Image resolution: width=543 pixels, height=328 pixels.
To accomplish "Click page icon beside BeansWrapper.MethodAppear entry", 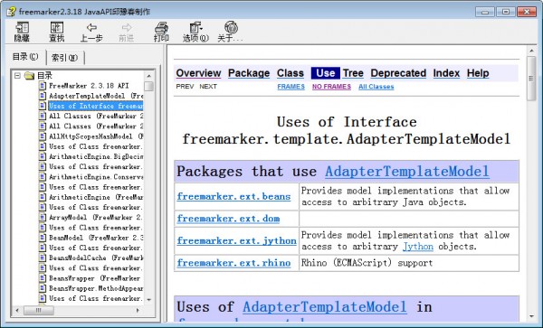I will [43, 288].
